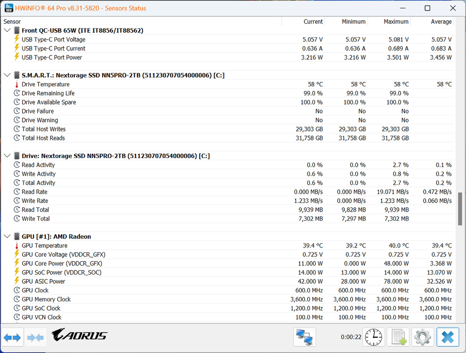
Task: Select the GPU VCN Clock row label
Action: tap(42, 317)
